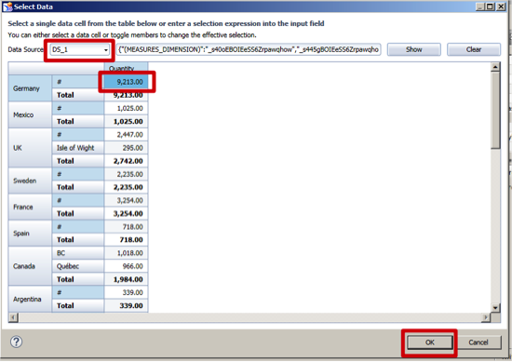Click the Select Data window title icon
This screenshot has height=362, width=512.
pyautogui.click(x=7, y=7)
